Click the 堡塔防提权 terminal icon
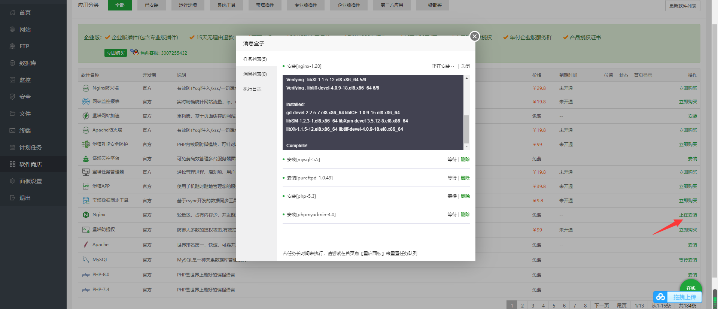Image resolution: width=718 pixels, height=309 pixels. coord(86,230)
